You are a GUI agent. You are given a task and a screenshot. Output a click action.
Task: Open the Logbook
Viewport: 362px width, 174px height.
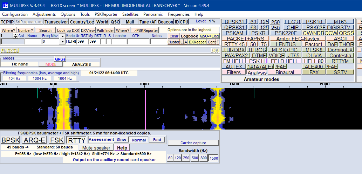click(189, 36)
